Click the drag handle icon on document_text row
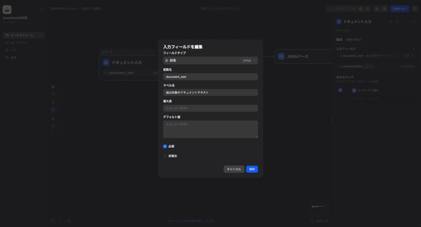Image resolution: width=421 pixels, height=227 pixels. coord(413,56)
